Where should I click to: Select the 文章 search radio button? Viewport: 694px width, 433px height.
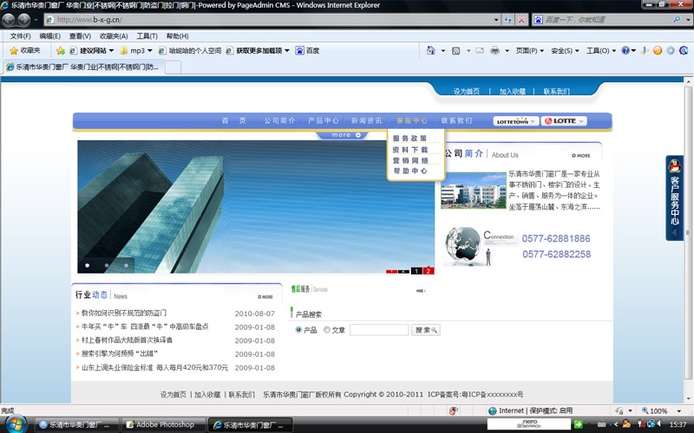tap(327, 330)
